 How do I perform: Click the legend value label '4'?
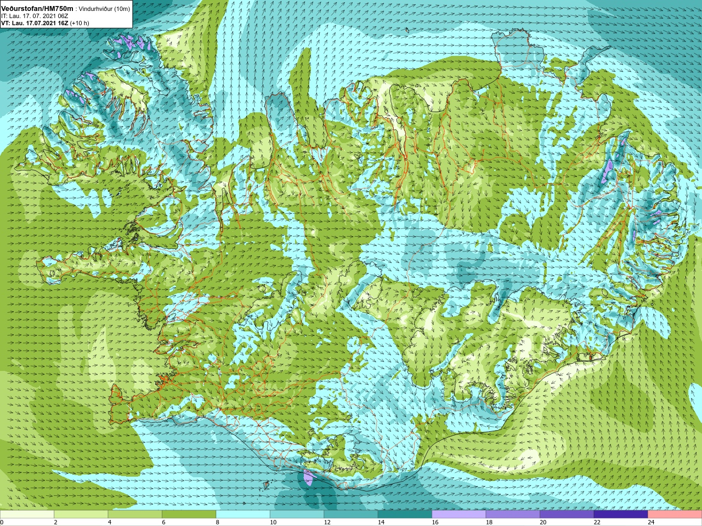pyautogui.click(x=110, y=522)
